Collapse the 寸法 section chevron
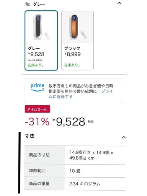The width and height of the screenshot is (147, 196). (x=124, y=137)
